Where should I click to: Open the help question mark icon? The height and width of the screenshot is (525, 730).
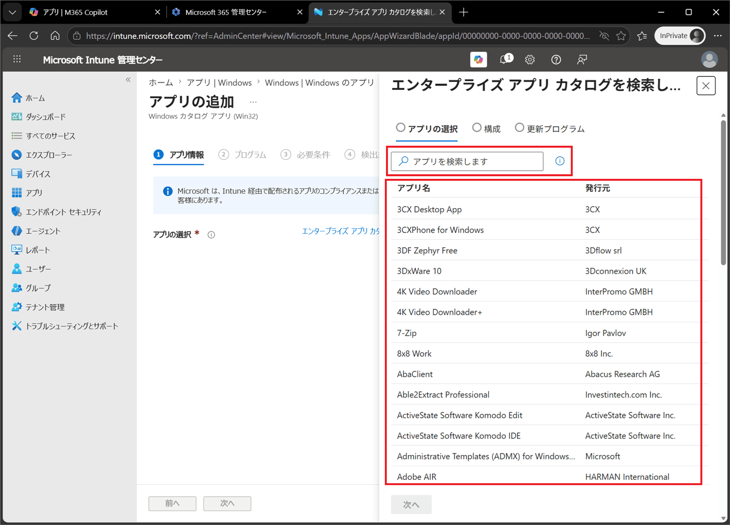tap(556, 59)
